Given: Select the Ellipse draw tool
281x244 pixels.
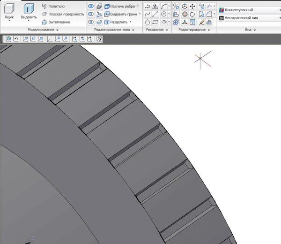Looking at the screenshot, I should point(163,22).
